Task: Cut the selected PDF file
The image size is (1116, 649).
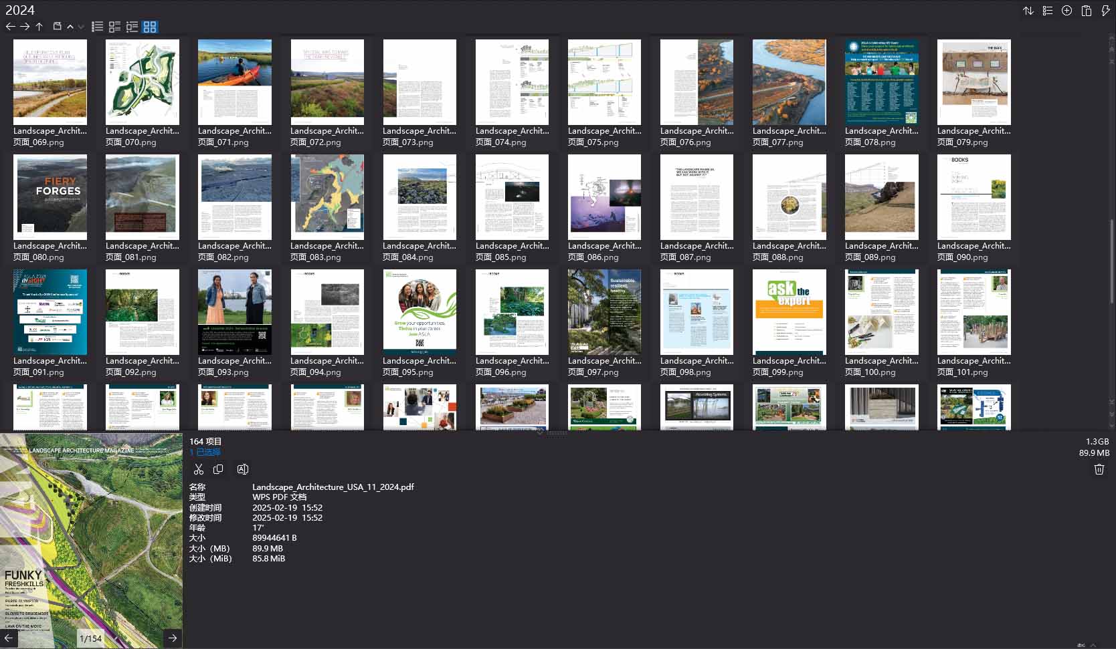Action: pos(199,469)
